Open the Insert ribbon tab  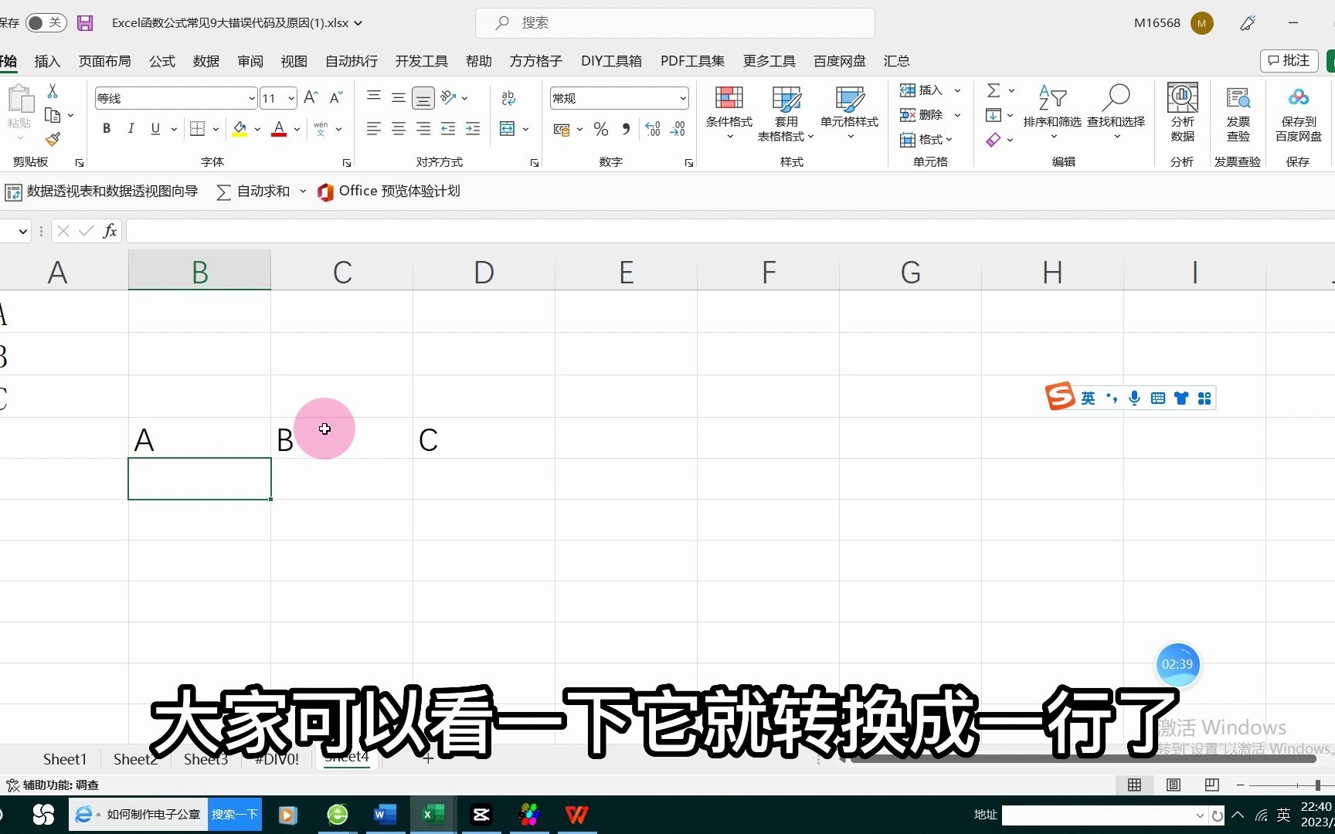(x=47, y=61)
